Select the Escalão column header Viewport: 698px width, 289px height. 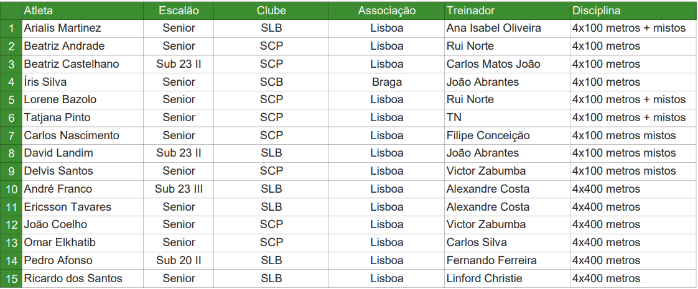[179, 11]
